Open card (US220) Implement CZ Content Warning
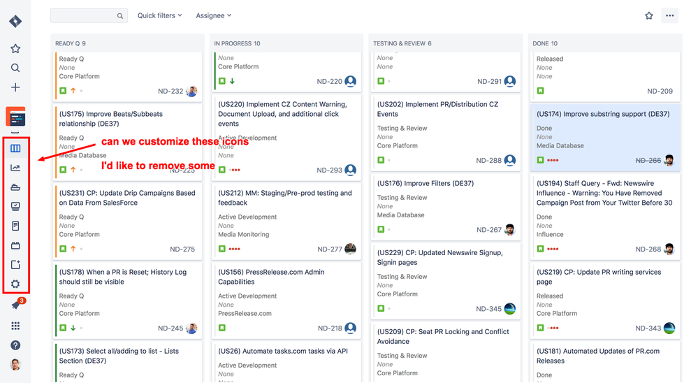 287,137
